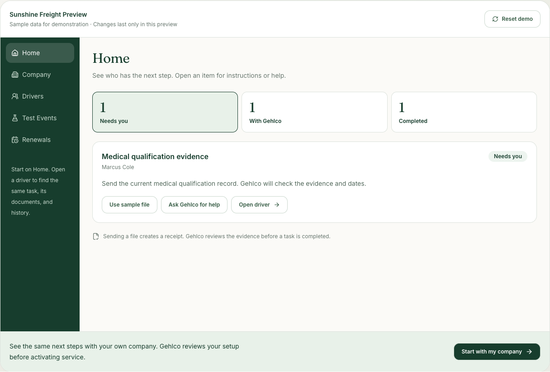Click the Reset demo button
Screen dimensions: 550x372
(512, 19)
